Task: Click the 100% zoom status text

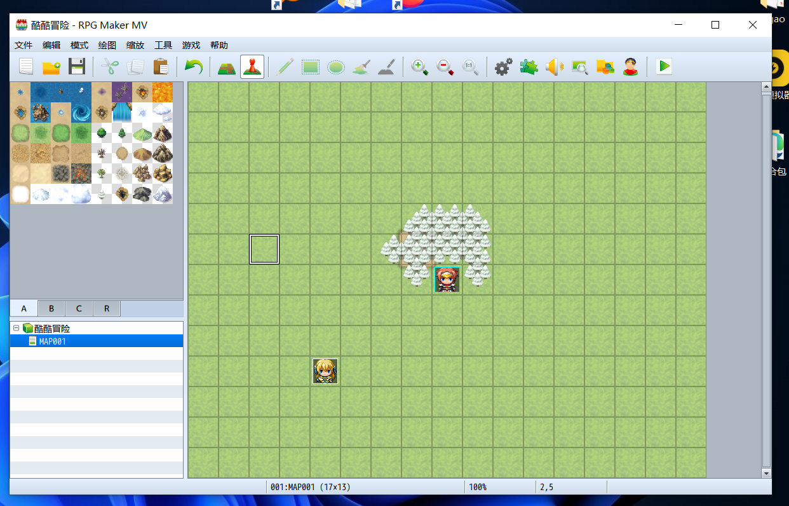Action: pos(478,487)
